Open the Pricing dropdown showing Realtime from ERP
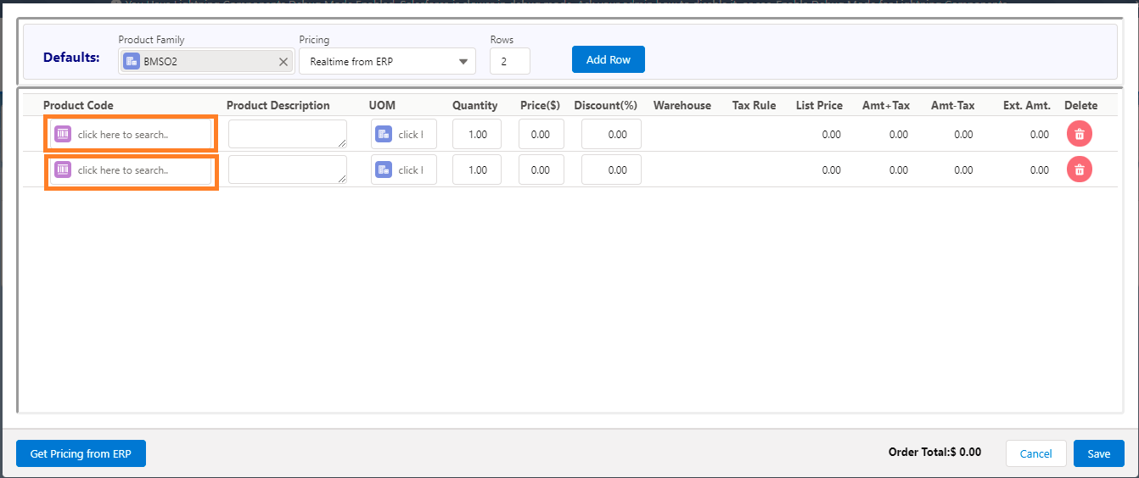 [387, 61]
